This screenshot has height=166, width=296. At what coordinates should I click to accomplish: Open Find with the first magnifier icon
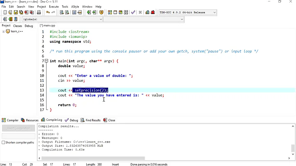point(62,12)
